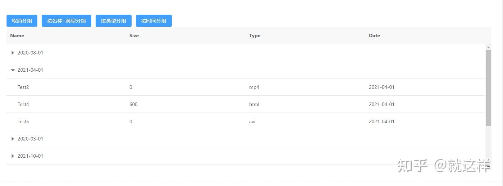
Task: Select the Test5 row
Action: point(23,121)
